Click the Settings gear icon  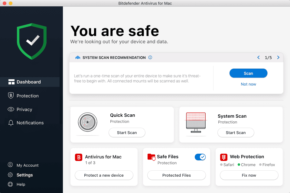[10, 175]
